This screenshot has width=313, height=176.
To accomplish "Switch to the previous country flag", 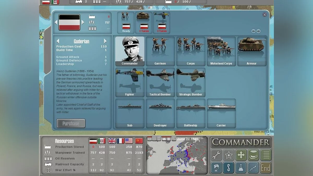I will pos(56,22).
